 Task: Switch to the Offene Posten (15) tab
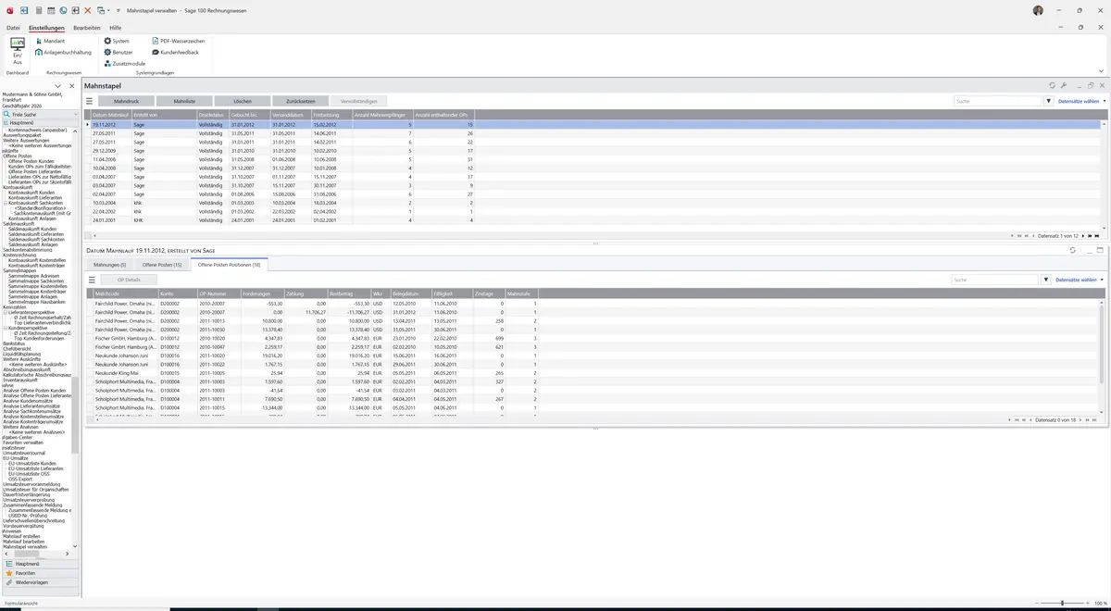[162, 265]
